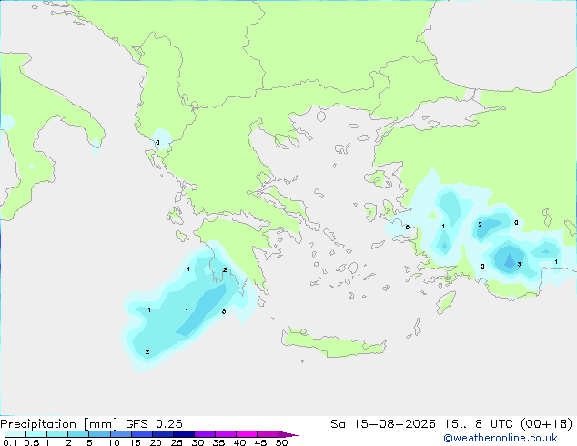Pick the 30 to 35 mm purple swatch
The width and height of the screenshot is (577, 446).
pyautogui.click(x=205, y=434)
